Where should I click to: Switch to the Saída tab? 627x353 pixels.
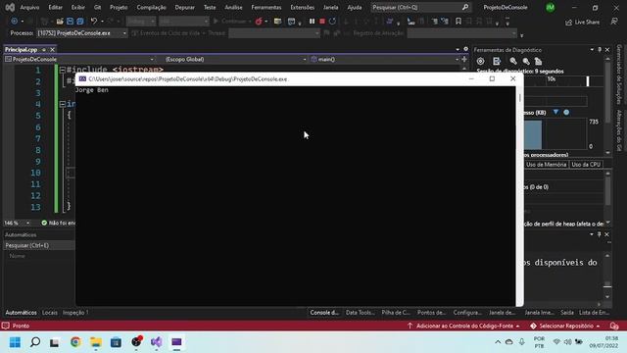(x=566, y=313)
